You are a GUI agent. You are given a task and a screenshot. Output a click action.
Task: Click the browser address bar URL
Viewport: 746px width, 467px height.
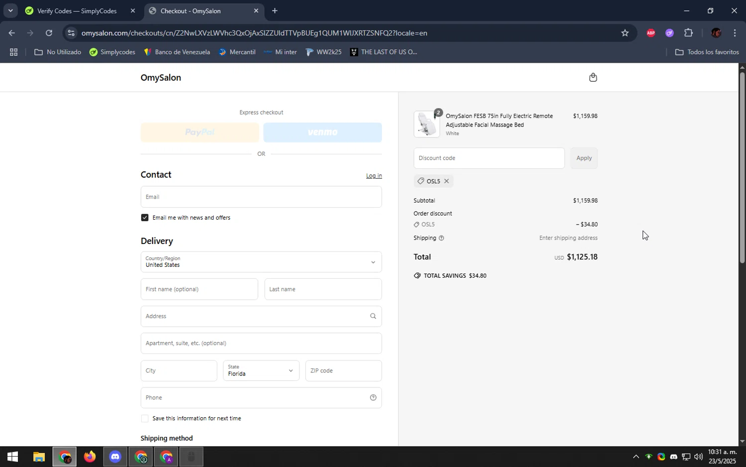coord(254,33)
